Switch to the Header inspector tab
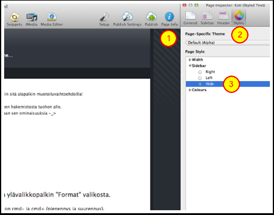The height and width of the screenshot is (215, 274). (x=223, y=18)
